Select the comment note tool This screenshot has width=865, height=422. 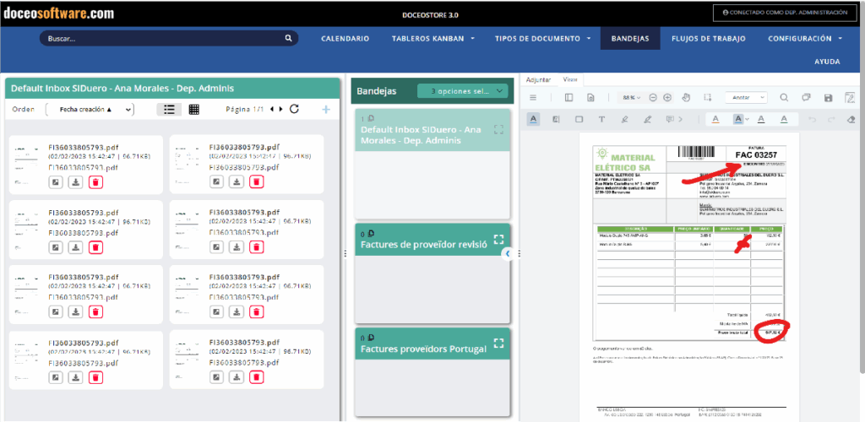point(670,119)
